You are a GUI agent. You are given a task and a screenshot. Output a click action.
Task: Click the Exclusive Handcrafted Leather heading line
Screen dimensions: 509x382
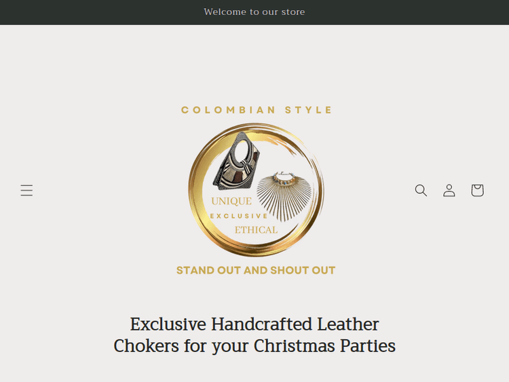(x=254, y=324)
